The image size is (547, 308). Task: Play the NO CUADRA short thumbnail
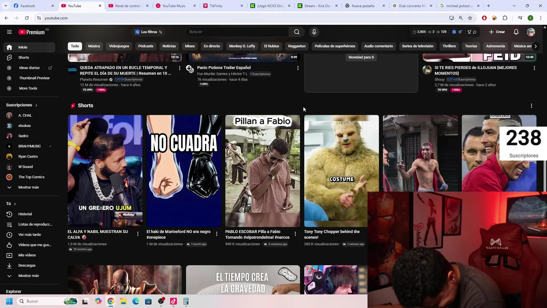pos(184,170)
